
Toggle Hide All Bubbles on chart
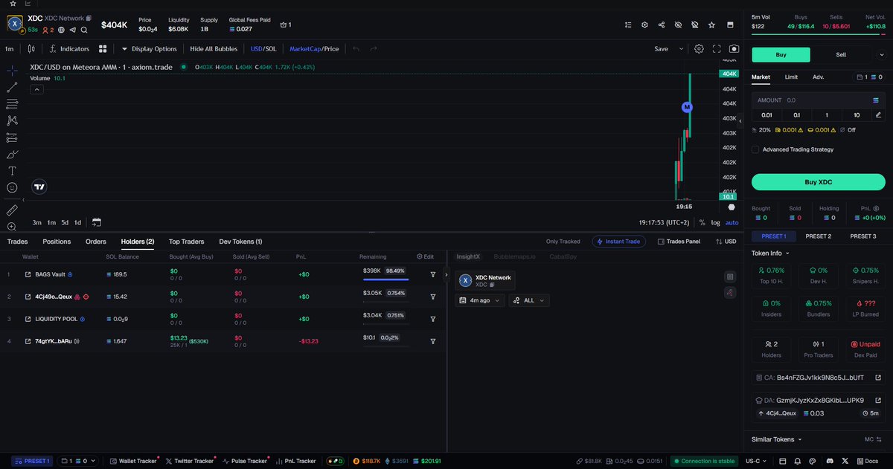214,49
